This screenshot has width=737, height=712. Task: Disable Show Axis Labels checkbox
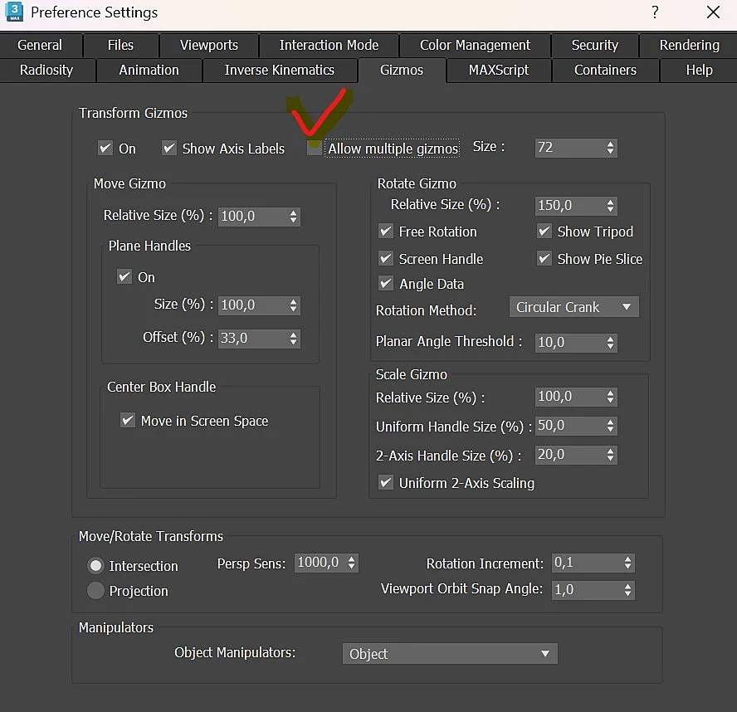pos(169,148)
